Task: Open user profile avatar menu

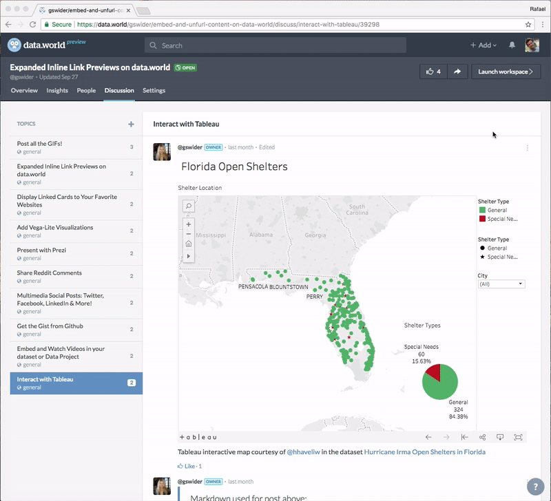Action: [532, 45]
